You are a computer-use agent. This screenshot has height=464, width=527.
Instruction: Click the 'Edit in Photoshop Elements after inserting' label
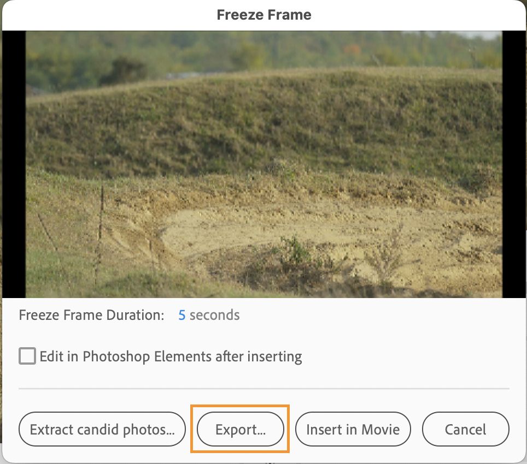171,357
